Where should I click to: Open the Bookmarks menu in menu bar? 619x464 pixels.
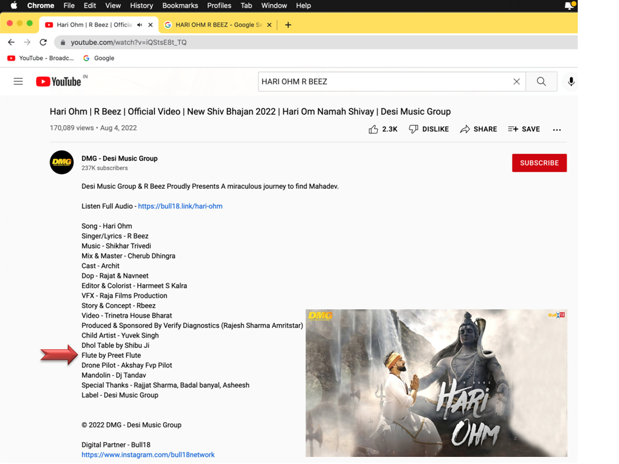180,5
